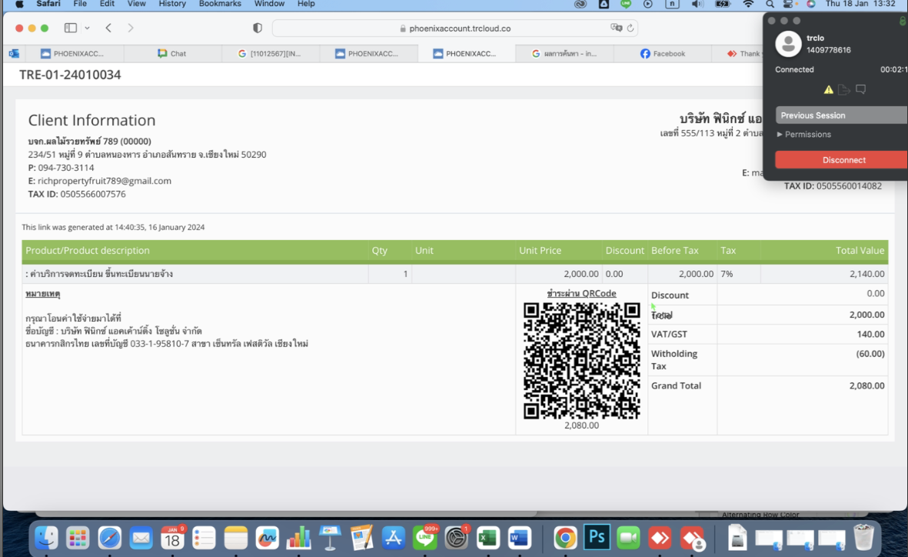This screenshot has width=908, height=557.
Task: Open Finder from the Dock
Action: coord(46,538)
